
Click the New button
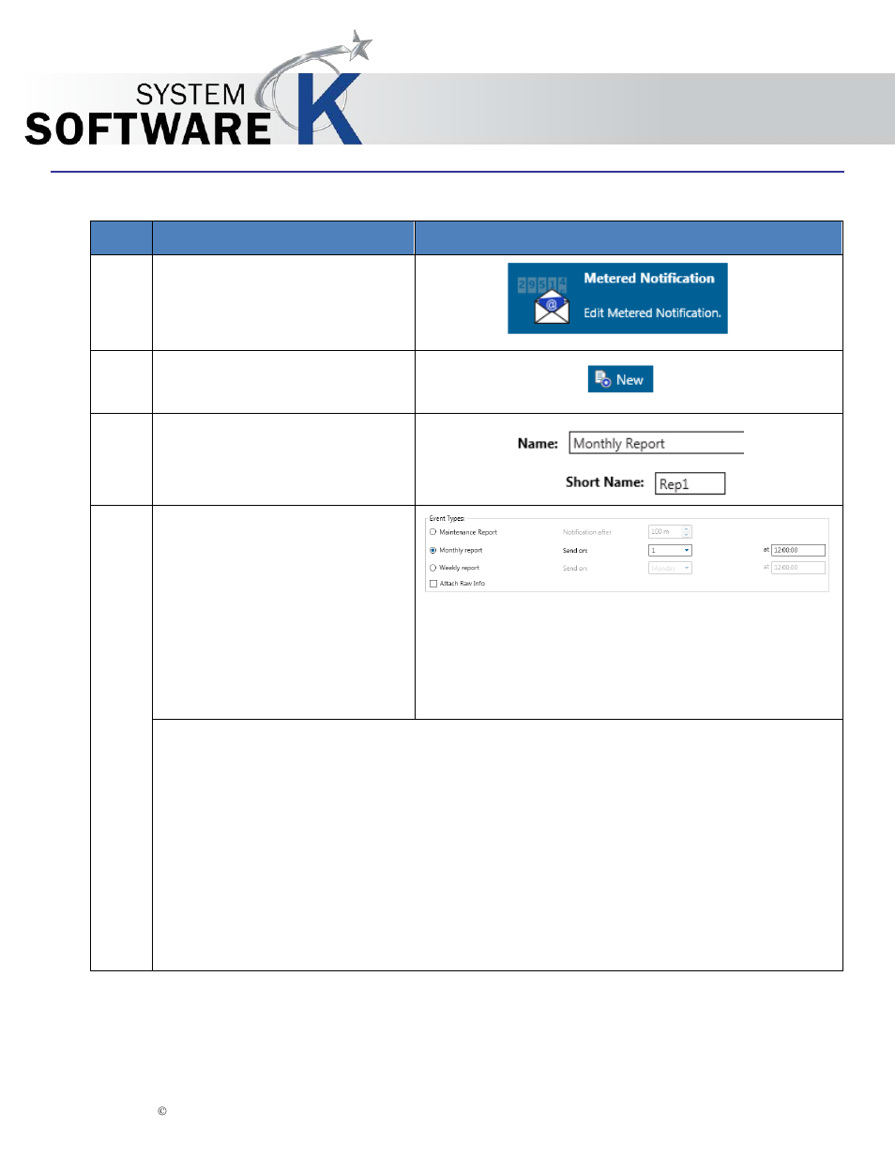coord(620,379)
